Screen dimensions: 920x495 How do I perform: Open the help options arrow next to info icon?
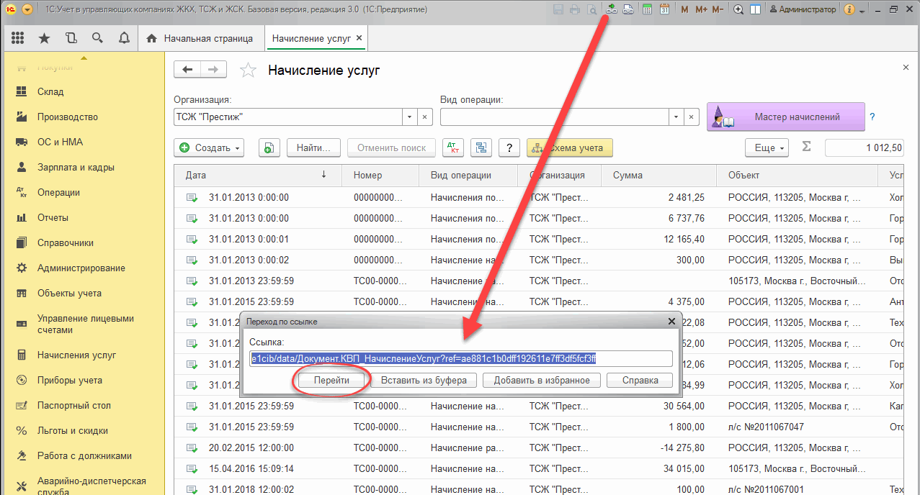[x=861, y=9]
